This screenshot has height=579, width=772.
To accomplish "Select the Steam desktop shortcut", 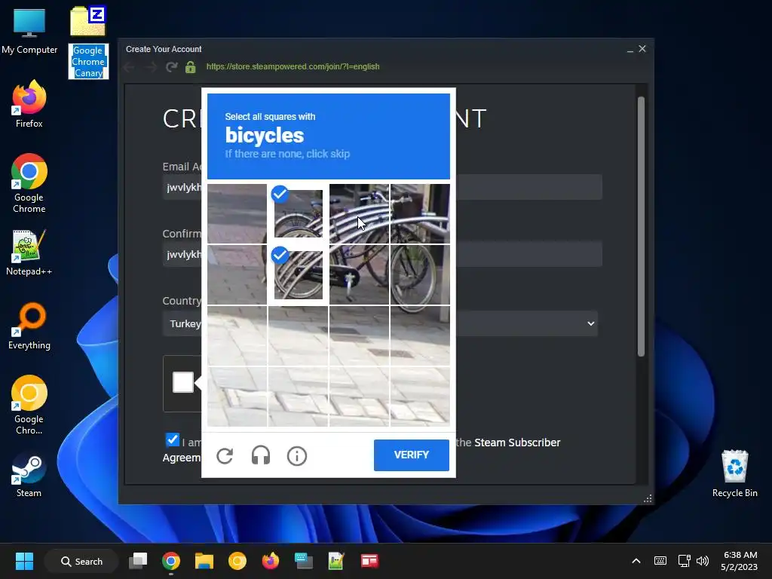I will point(29,474).
